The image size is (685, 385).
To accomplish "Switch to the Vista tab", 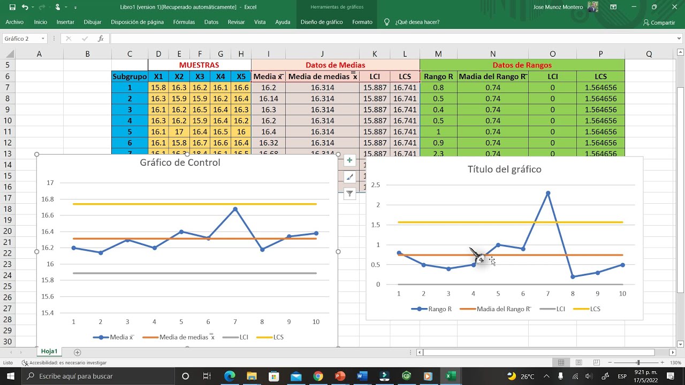I will coord(260,22).
